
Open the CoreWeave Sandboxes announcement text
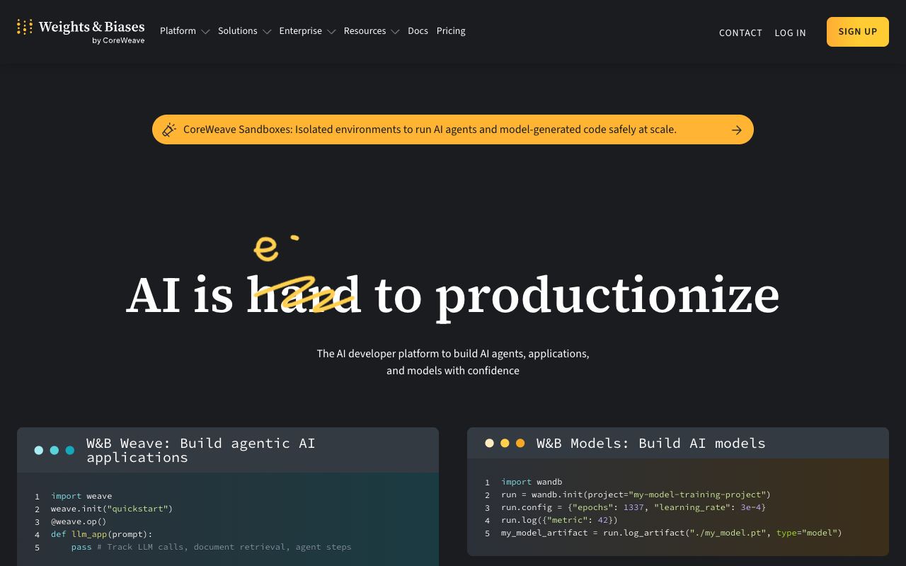(430, 129)
